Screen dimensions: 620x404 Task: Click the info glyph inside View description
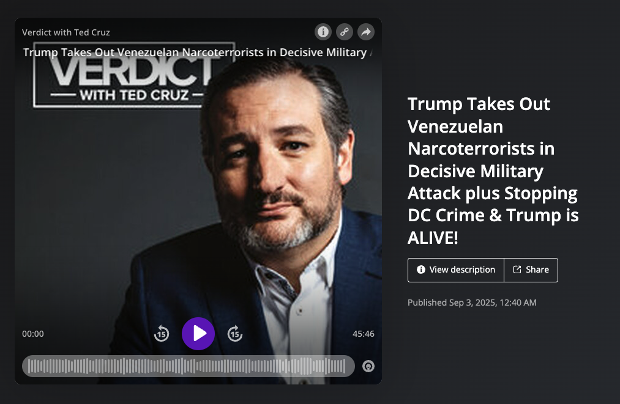coord(421,270)
